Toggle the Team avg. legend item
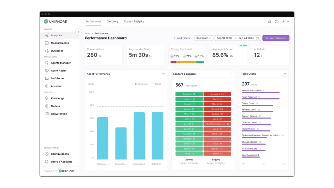The height and width of the screenshot is (188, 334). point(142,84)
